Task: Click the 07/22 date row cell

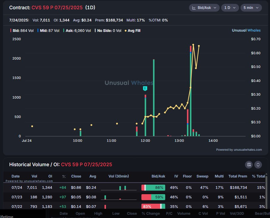Action: (x=17, y=206)
